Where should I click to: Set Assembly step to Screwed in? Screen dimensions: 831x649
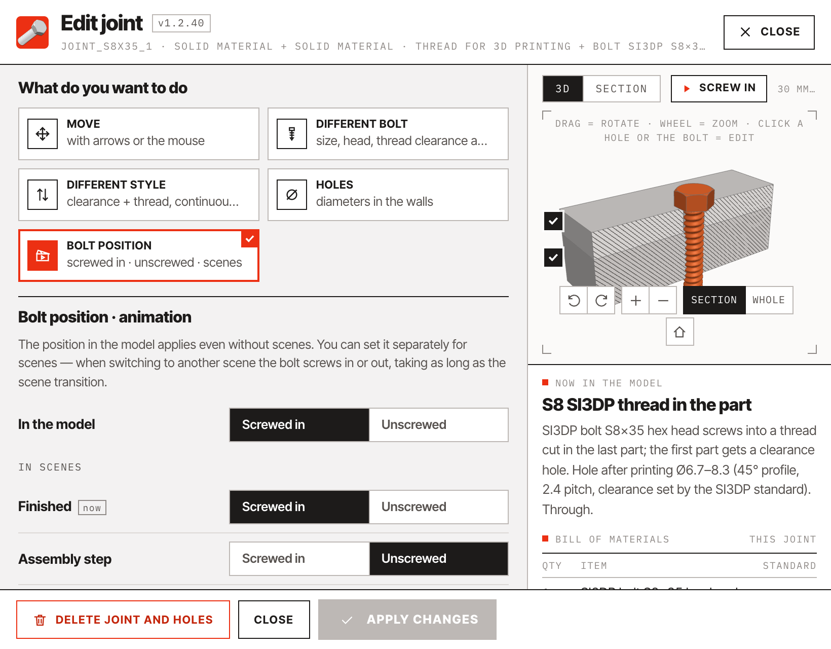coord(299,559)
